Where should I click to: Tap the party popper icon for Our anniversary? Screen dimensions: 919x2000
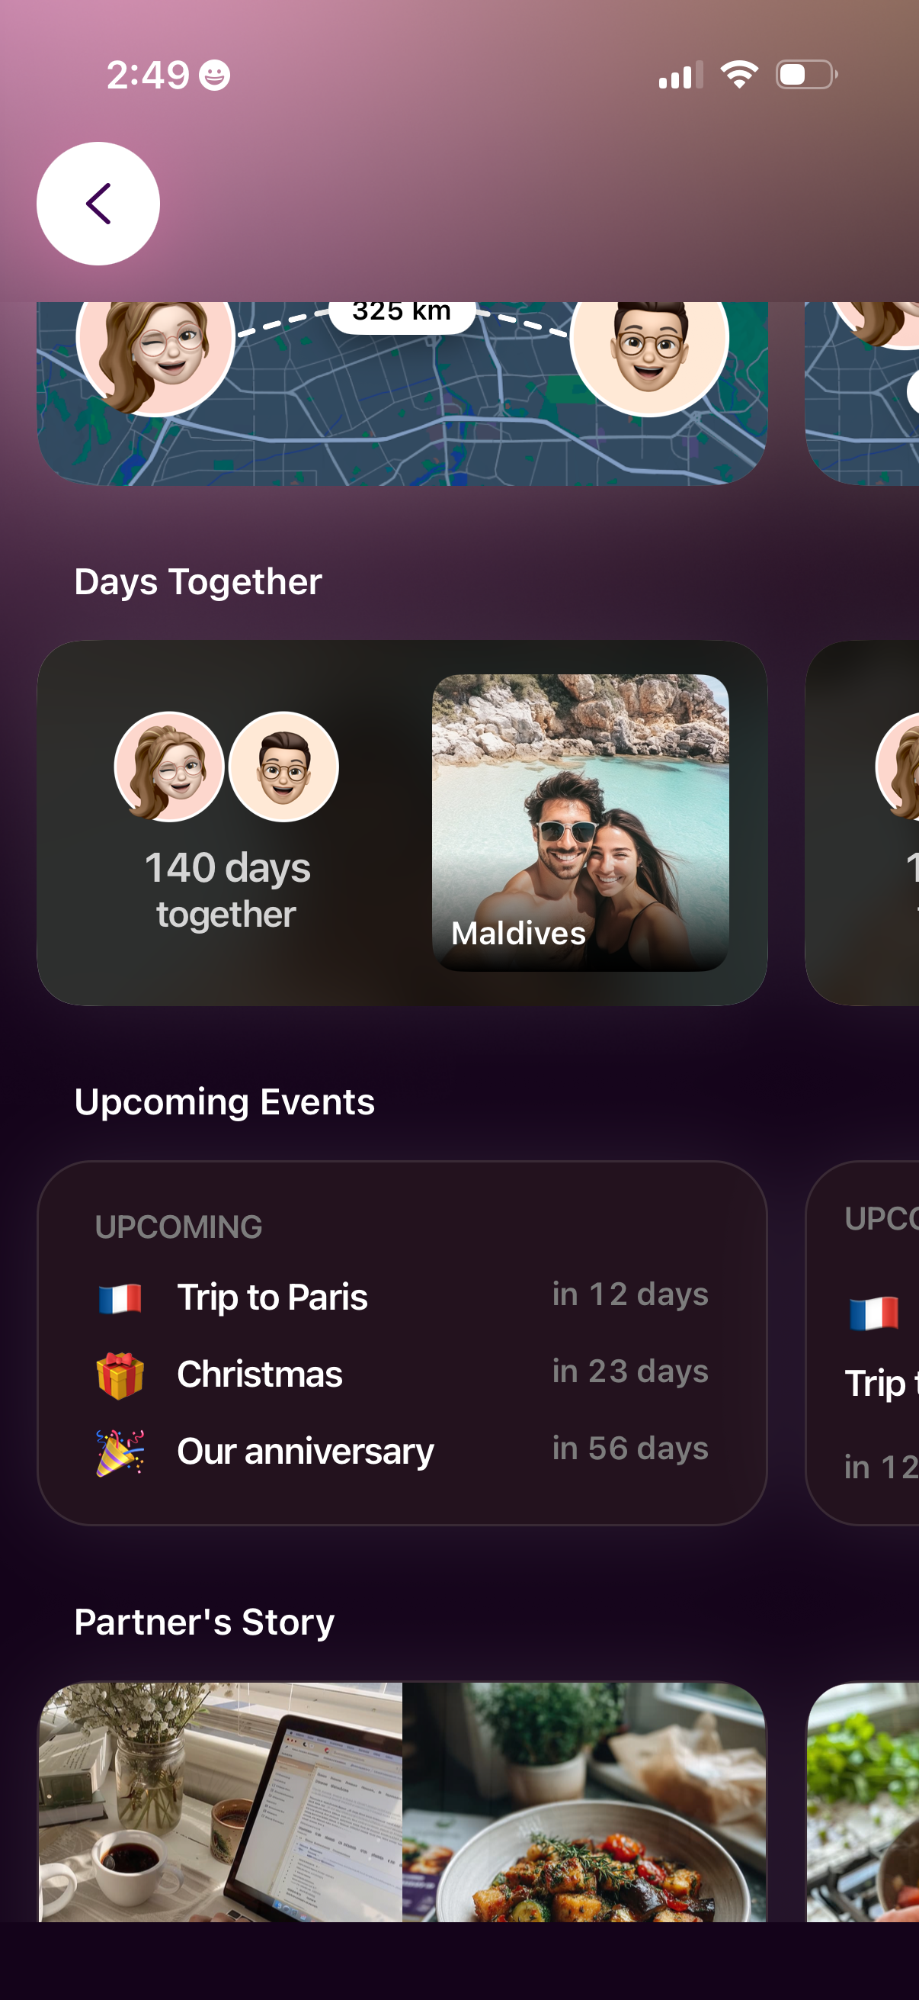(x=124, y=1449)
